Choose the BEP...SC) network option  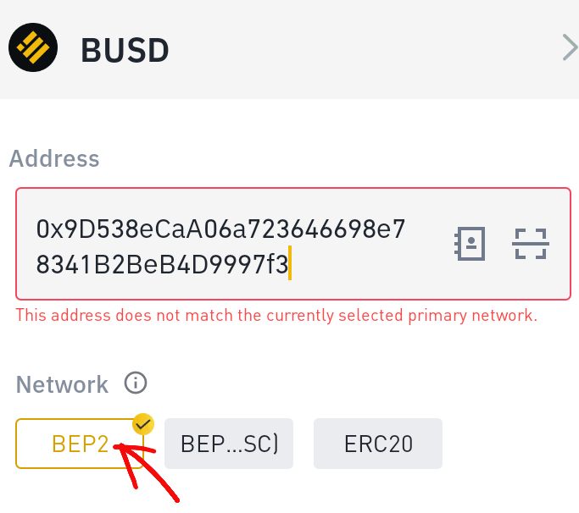pyautogui.click(x=228, y=444)
